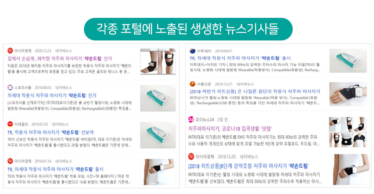374x194 pixels.
Task: Open the 이투데이 headline about 약손드림 출시
Action: [240, 58]
